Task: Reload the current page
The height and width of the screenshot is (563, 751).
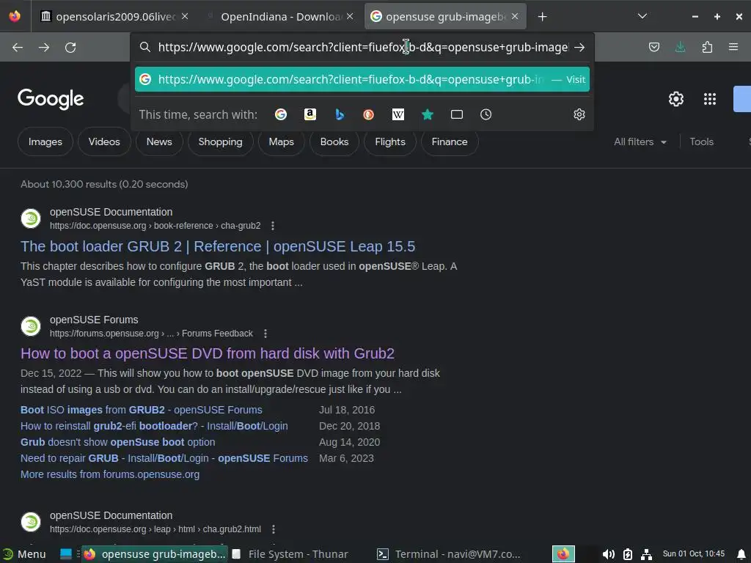Action: coord(70,48)
